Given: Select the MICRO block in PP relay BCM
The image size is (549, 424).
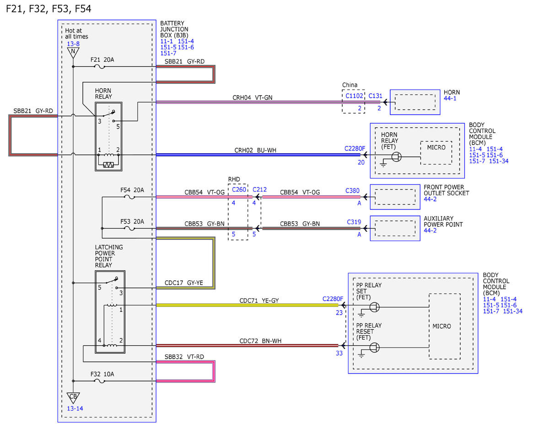Looking at the screenshot, I should (444, 326).
